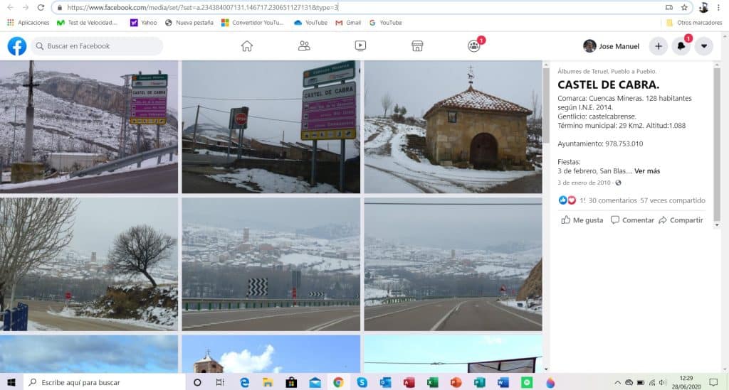Click the Facebook logo
The width and height of the screenshot is (729, 390).
click(x=17, y=46)
